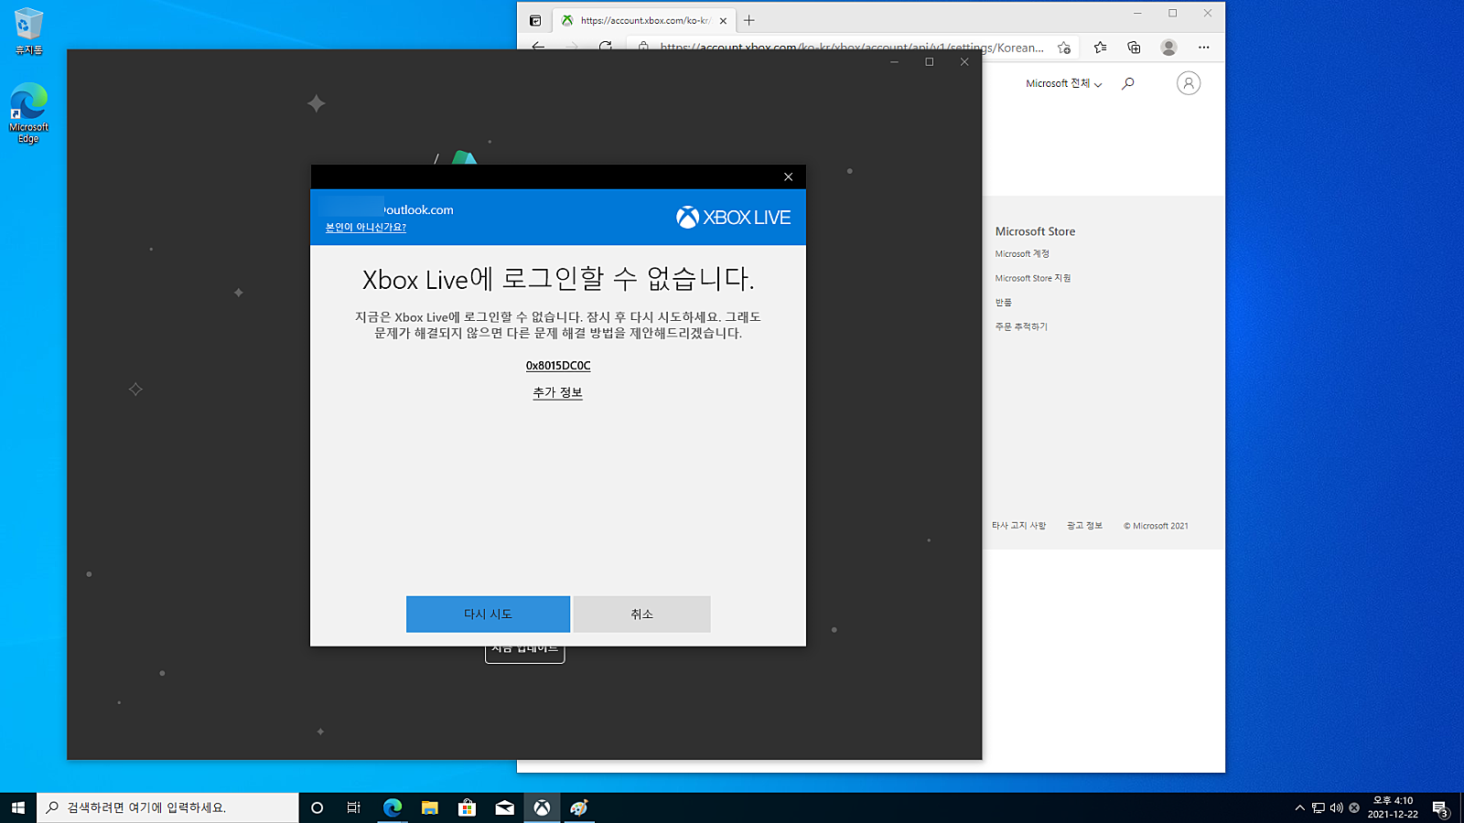
Task: Open the notification center icon
Action: coord(1440,807)
